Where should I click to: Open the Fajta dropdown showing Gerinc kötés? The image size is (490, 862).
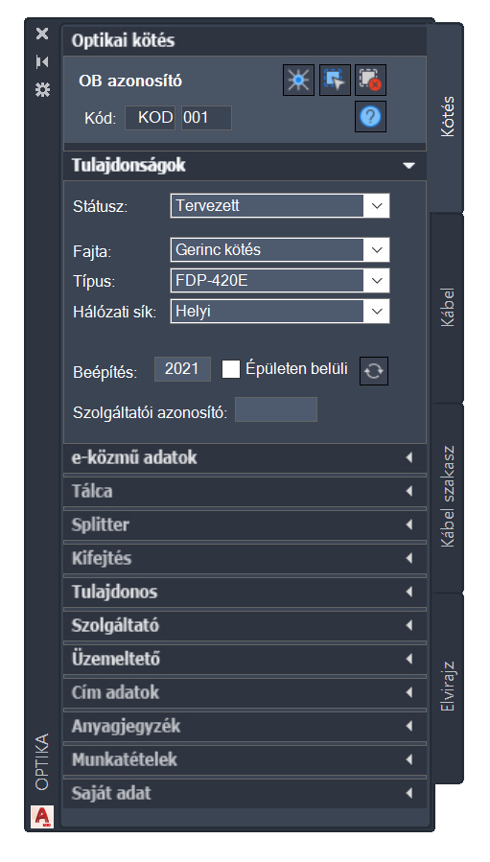[280, 250]
